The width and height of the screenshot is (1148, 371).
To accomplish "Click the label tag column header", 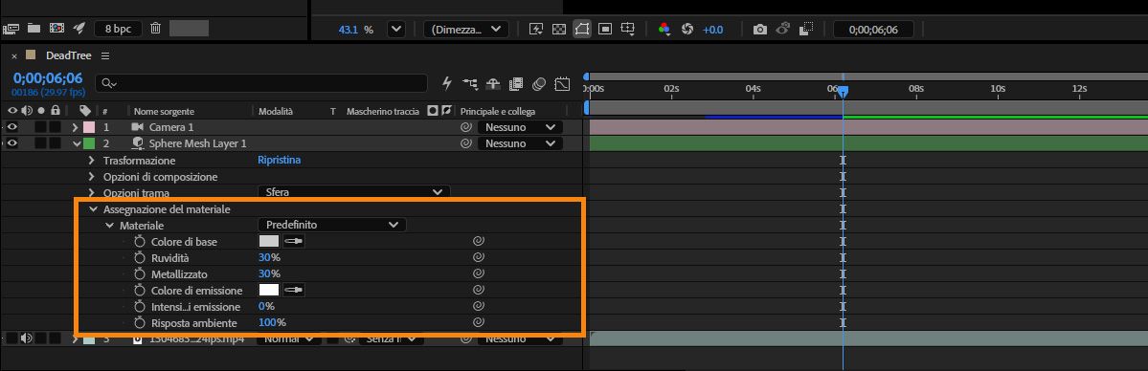I will 85,111.
